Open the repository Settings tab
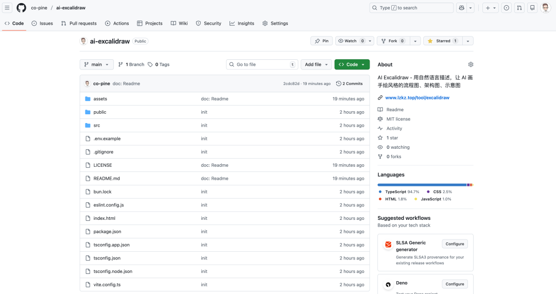 pyautogui.click(x=275, y=23)
